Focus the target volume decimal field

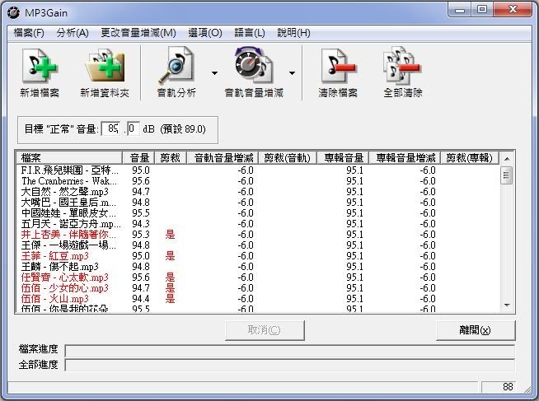point(133,128)
